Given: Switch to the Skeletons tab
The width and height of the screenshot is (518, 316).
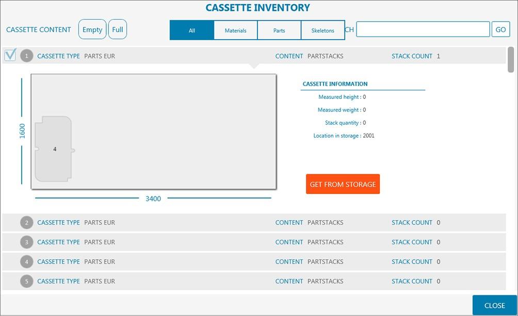Looking at the screenshot, I should (x=322, y=30).
